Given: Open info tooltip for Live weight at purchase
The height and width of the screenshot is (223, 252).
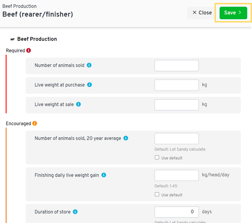Looking at the screenshot, I should [90, 85].
